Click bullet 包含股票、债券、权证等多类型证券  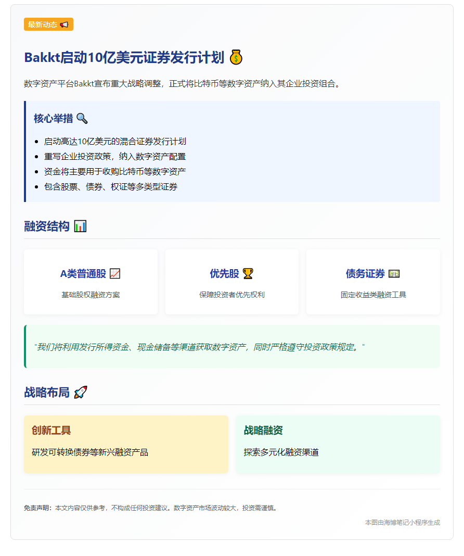click(110, 187)
